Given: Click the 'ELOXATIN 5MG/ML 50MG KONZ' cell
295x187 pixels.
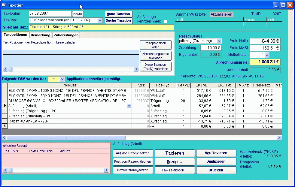Looking at the screenshot, I should pyautogui.click(x=70, y=96).
